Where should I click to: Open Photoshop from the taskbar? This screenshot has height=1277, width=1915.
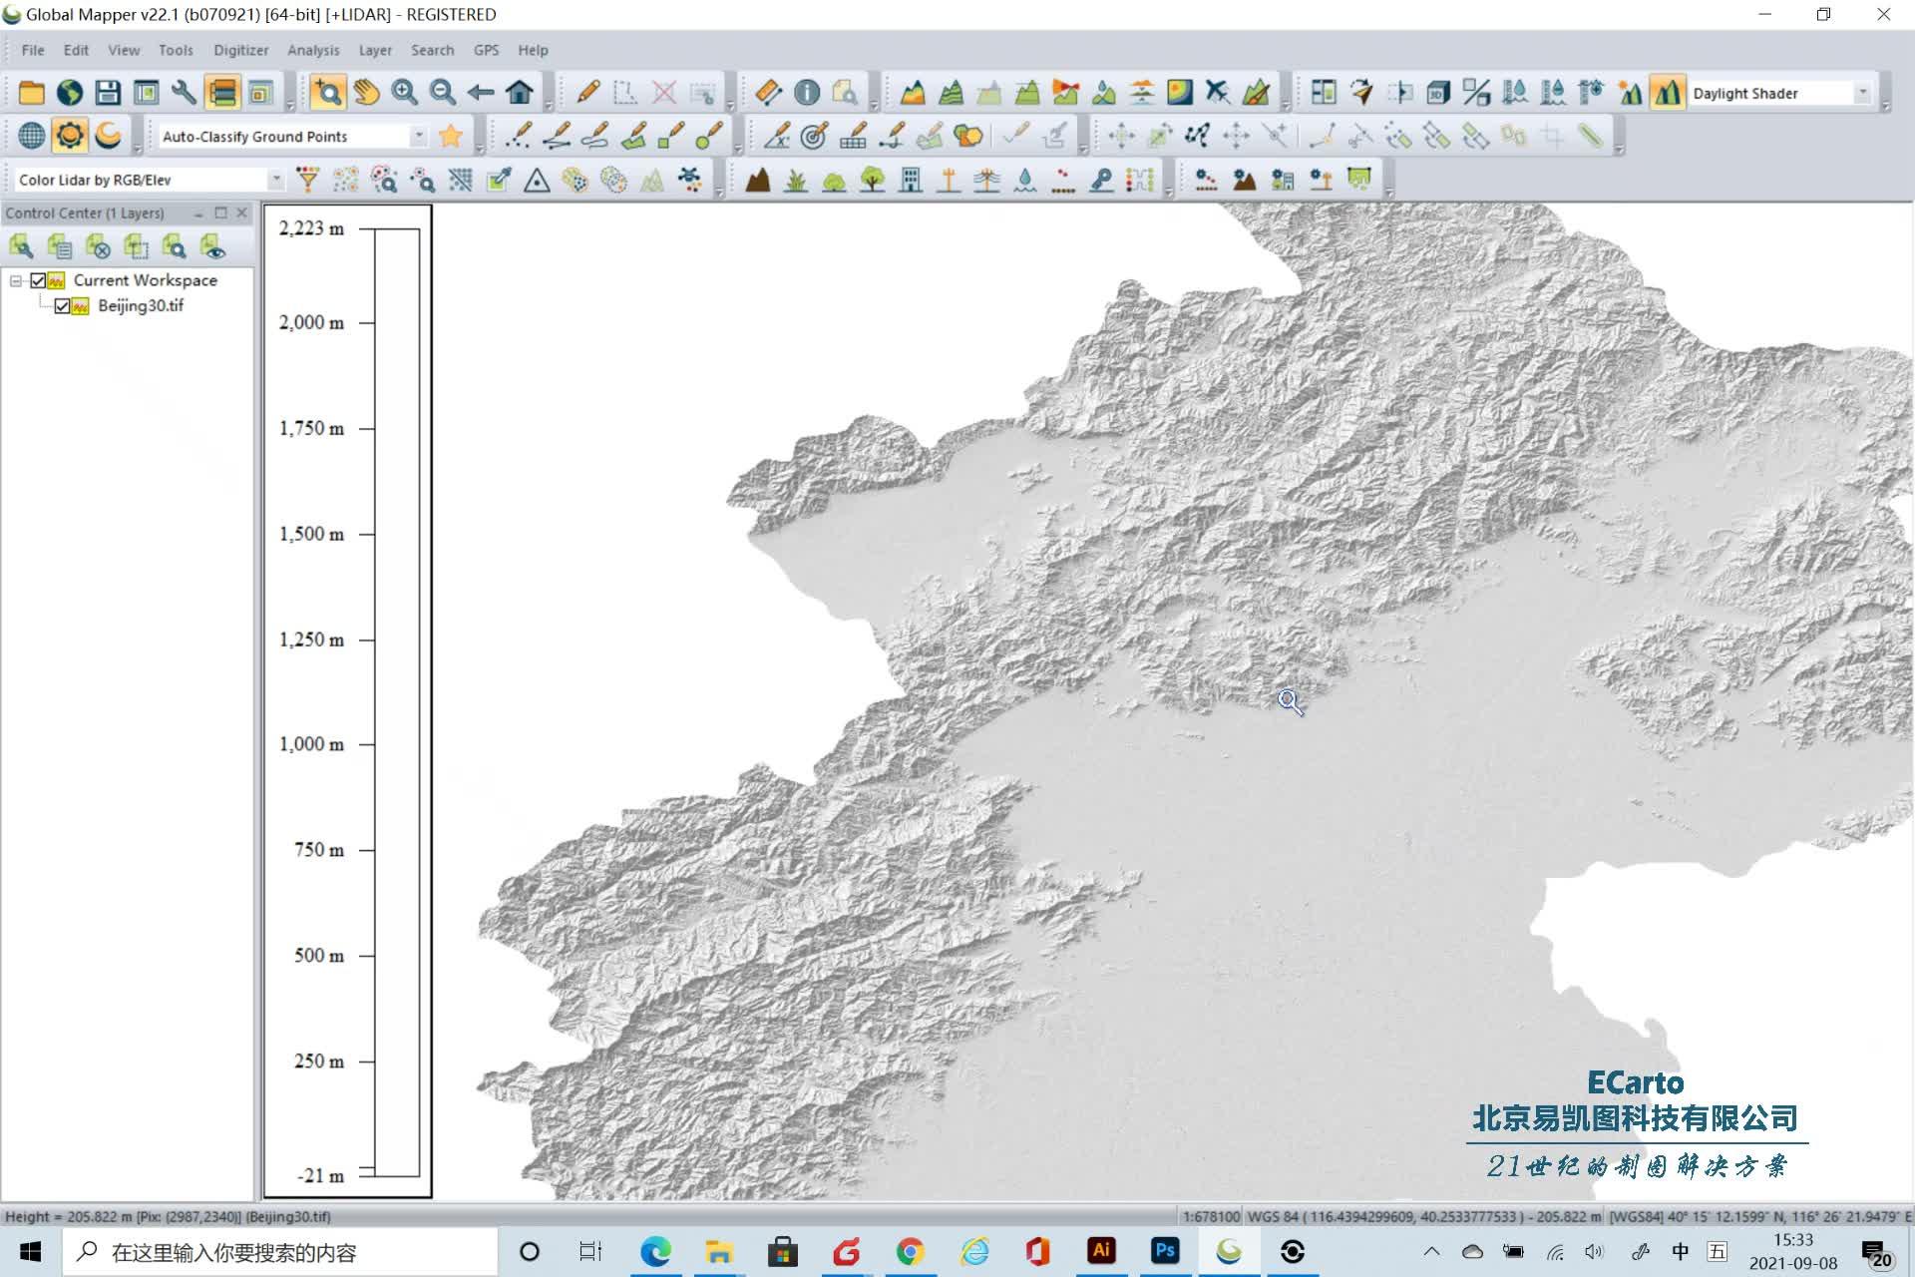point(1165,1251)
